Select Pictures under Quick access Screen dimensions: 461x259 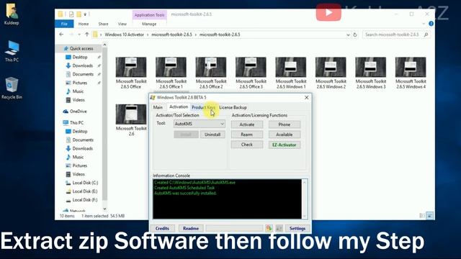[79, 83]
